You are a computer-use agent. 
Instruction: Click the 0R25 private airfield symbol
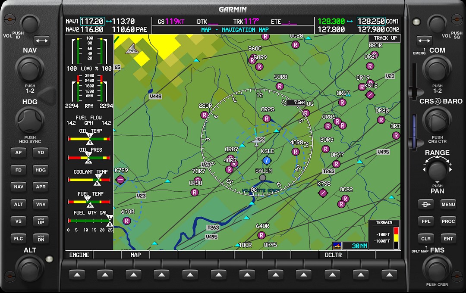267,119
